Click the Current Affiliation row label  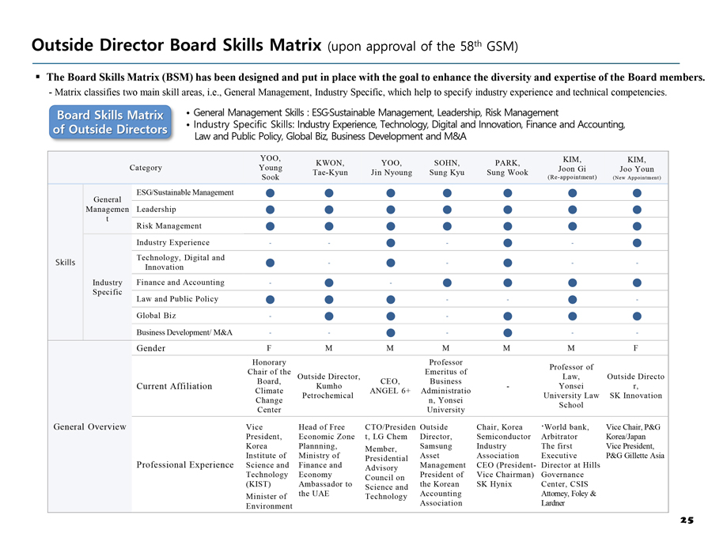pyautogui.click(x=174, y=386)
